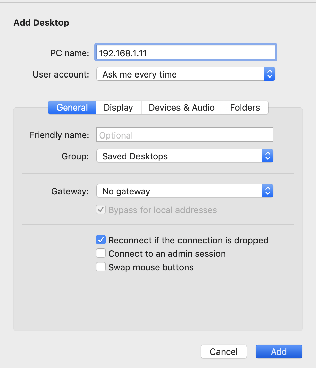Open the Devices & Audio tab

pyautogui.click(x=182, y=108)
